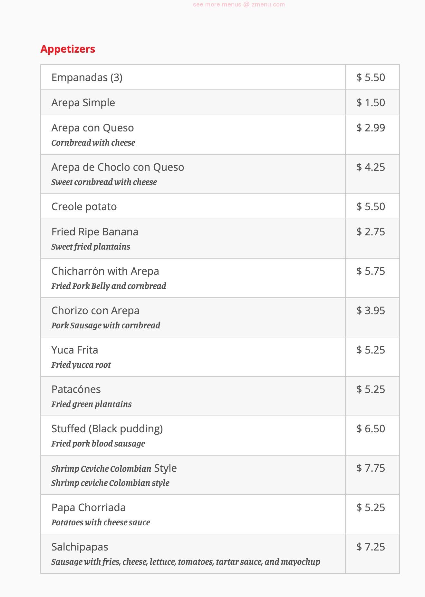
Task: Click the Yuca Frita item name
Action: [x=75, y=350]
